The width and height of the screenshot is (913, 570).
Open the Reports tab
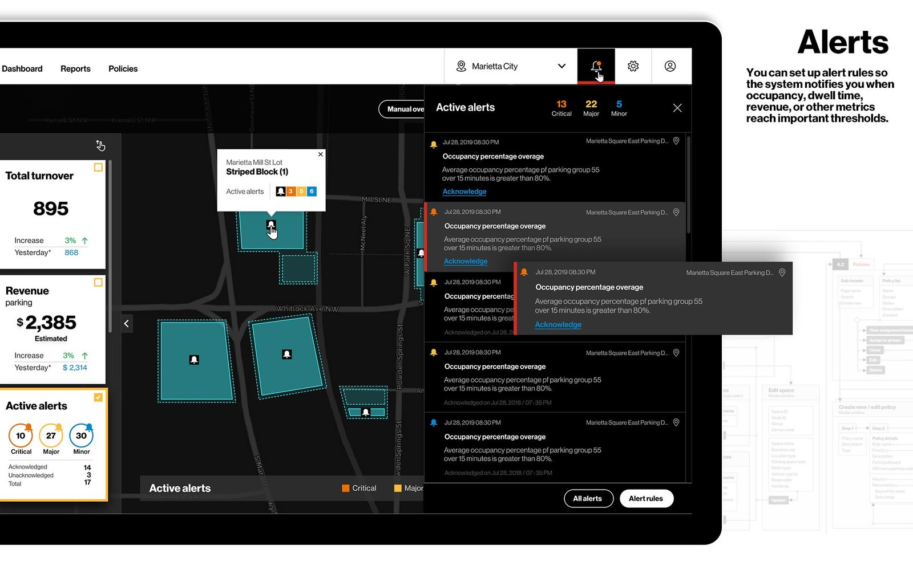tap(75, 68)
